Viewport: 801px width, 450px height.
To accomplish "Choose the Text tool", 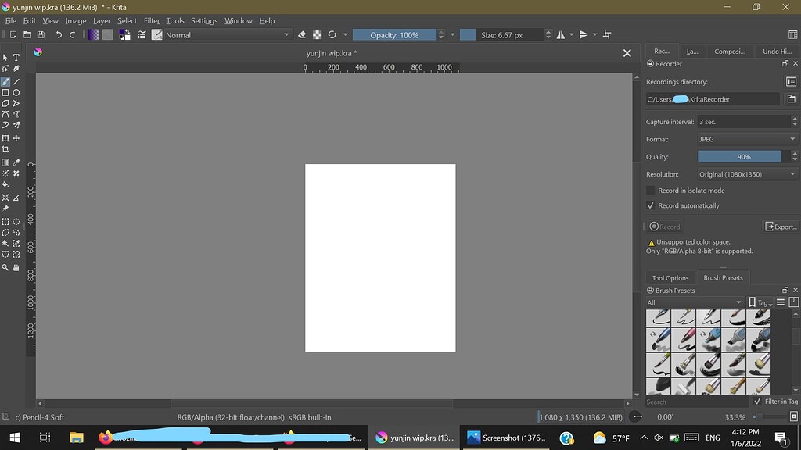I will [16, 57].
